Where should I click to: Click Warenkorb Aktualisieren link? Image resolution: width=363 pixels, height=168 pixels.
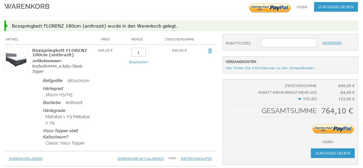tap(141, 159)
